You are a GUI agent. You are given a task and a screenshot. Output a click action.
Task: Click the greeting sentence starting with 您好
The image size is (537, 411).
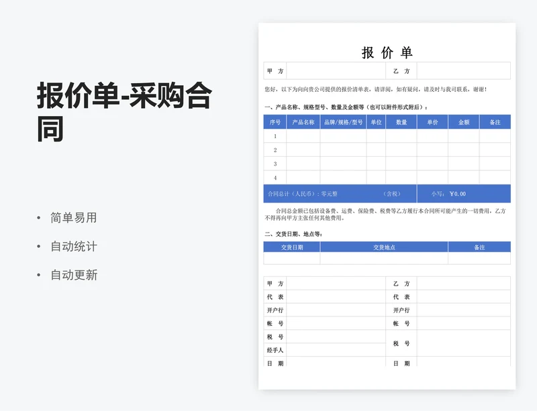(x=376, y=89)
